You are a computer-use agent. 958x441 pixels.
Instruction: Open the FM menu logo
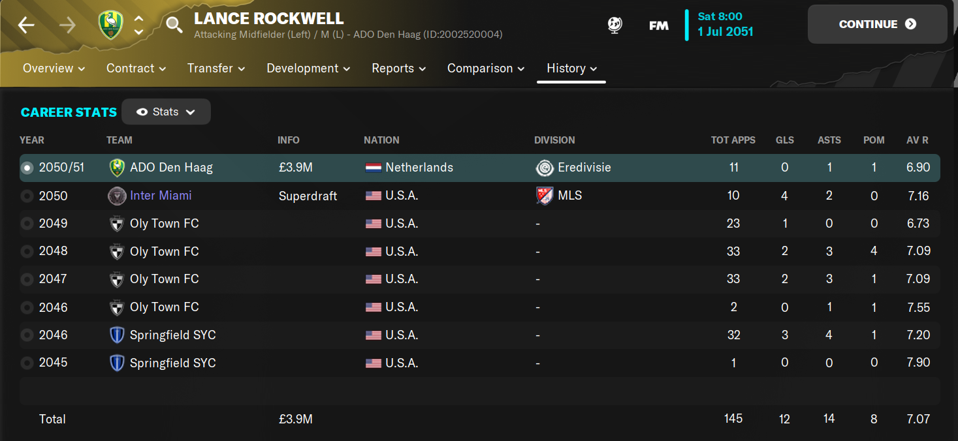click(658, 25)
